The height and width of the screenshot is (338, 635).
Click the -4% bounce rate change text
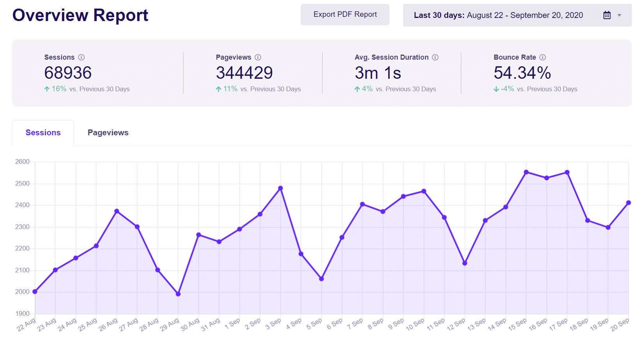pyautogui.click(x=508, y=89)
